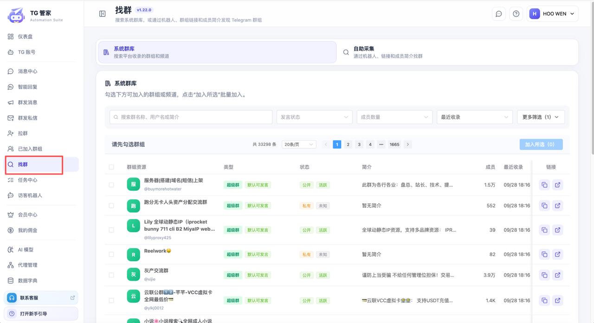Open 任务中心 in sidebar
The width and height of the screenshot is (594, 323).
[x=42, y=180]
